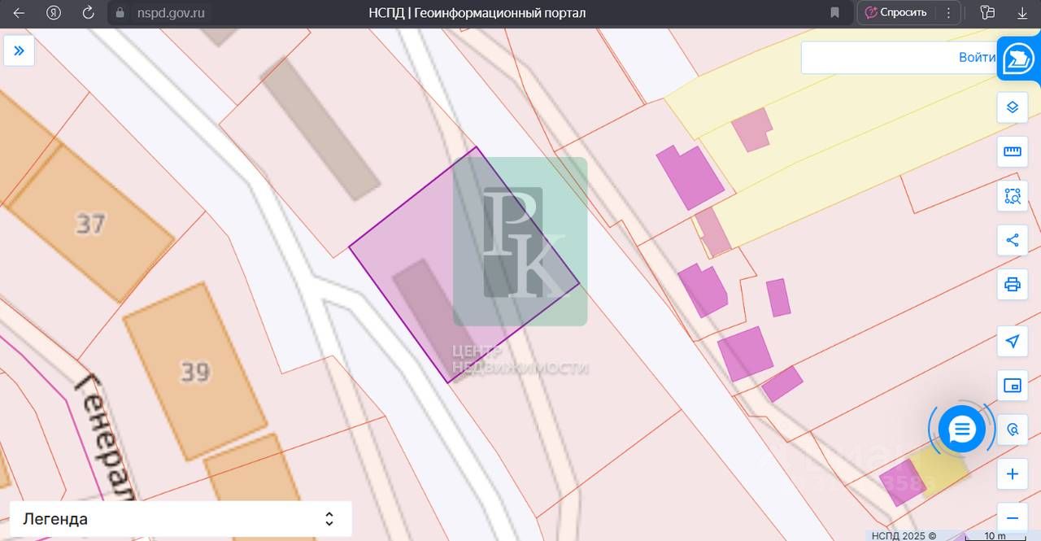1041x541 pixels.
Task: Bookmark this page
Action: pos(834,13)
